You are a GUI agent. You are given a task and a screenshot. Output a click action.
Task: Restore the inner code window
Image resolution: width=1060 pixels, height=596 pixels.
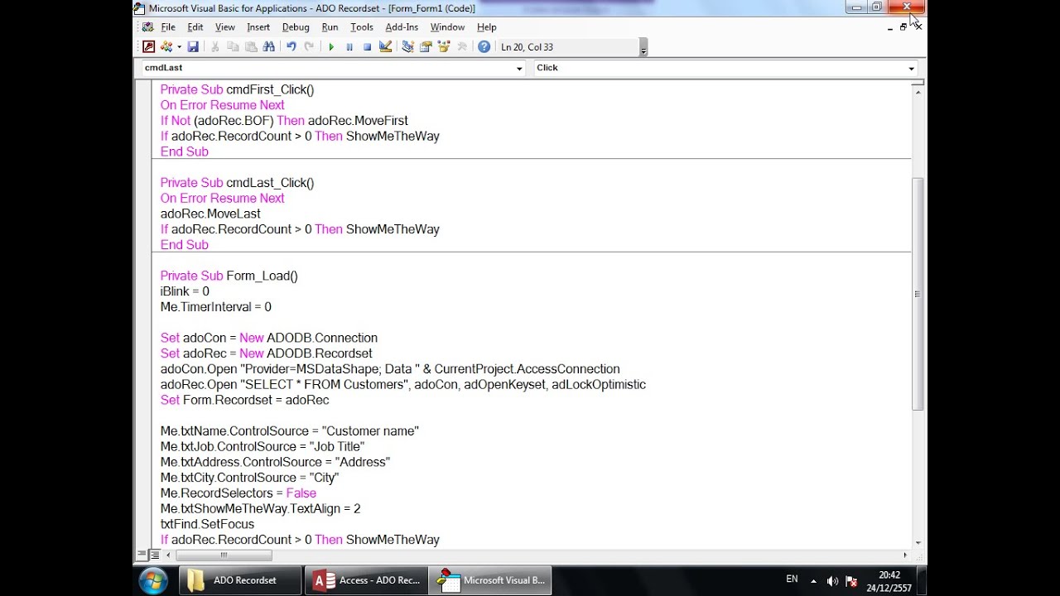pyautogui.click(x=903, y=27)
